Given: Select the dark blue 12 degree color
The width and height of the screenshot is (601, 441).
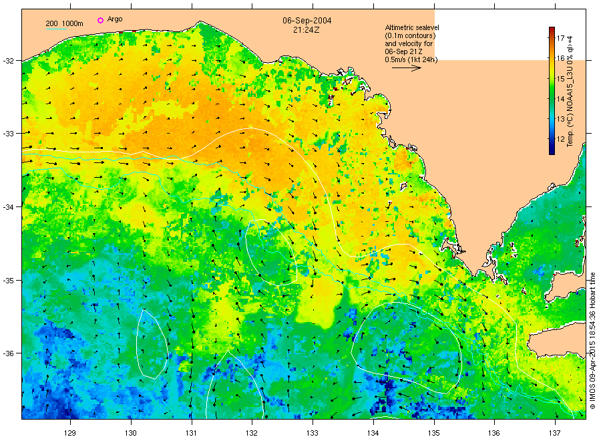Looking at the screenshot, I should click(552, 150).
